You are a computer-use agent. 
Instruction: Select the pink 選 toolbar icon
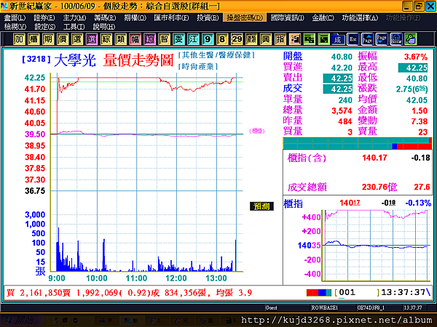click(92, 39)
